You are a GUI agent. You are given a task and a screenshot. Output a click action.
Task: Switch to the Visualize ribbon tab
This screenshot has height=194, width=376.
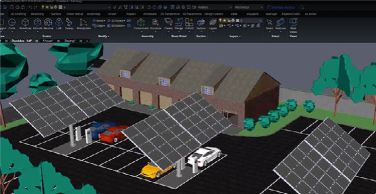point(253,14)
